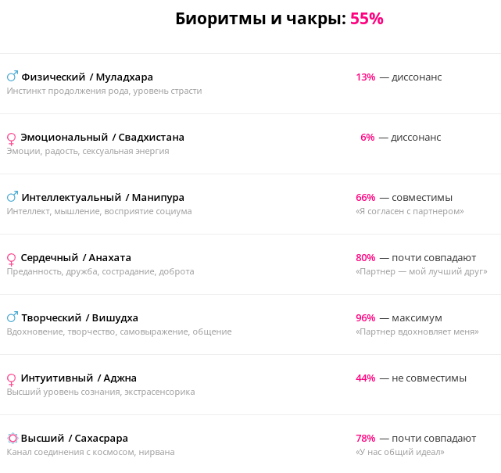
Task: Click the male icon beside Физический
Action: point(12,77)
